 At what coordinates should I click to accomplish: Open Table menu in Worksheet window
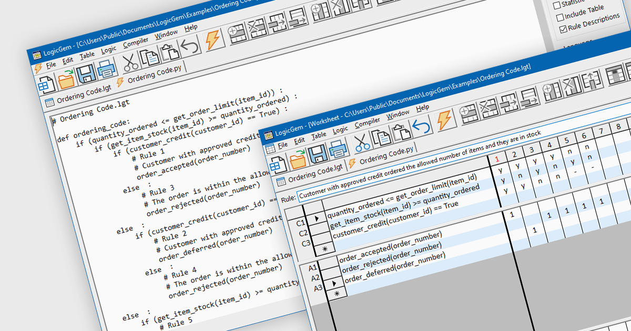[319, 135]
